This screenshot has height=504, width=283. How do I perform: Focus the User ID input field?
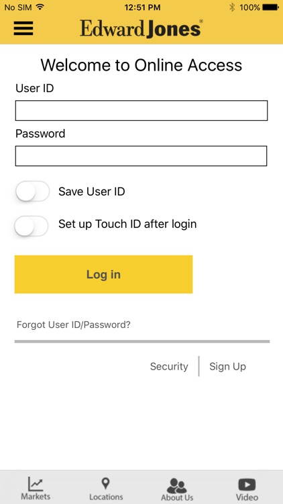[x=141, y=111]
